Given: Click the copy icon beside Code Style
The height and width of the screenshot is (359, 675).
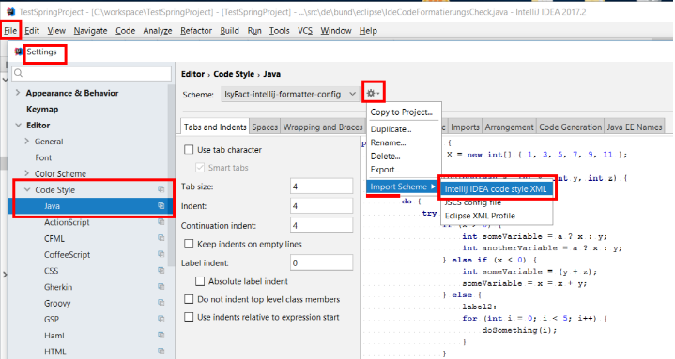Looking at the screenshot, I should click(161, 189).
